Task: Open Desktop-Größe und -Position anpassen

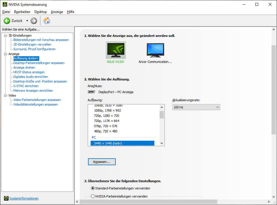Action: tap(40, 81)
